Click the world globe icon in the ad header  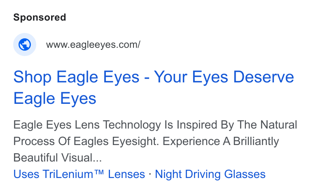click(x=25, y=44)
